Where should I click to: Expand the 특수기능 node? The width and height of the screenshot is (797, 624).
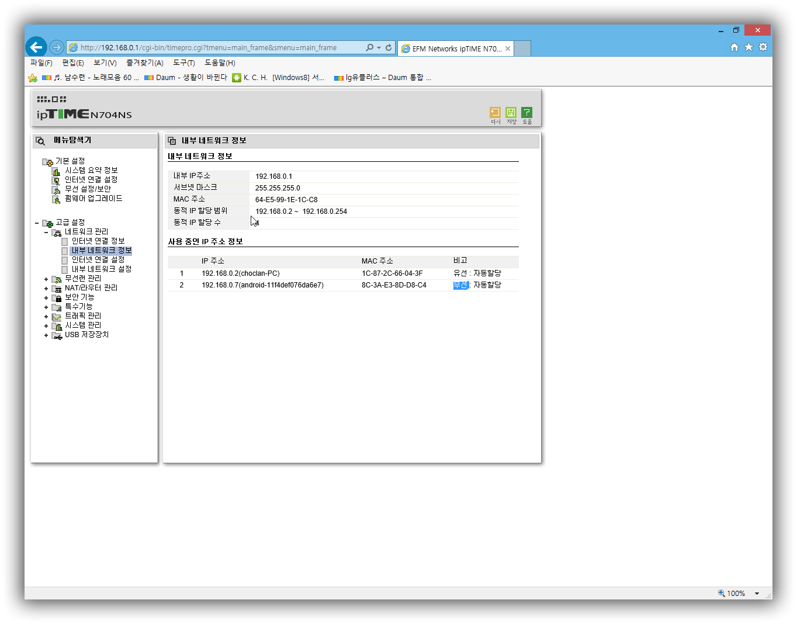pos(46,307)
